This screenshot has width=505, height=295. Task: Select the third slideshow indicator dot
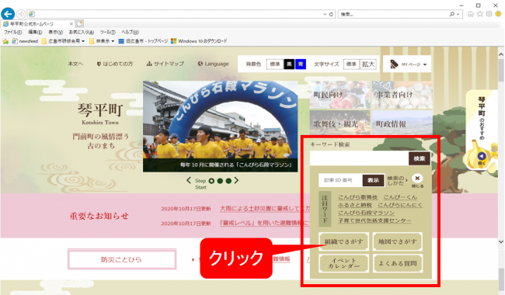228,181
